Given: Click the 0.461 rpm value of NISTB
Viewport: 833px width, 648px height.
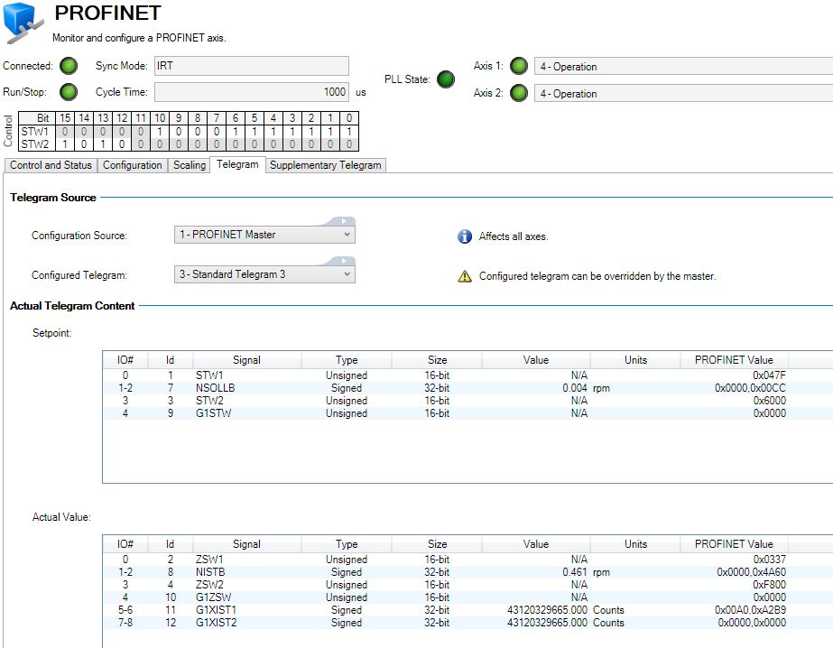Looking at the screenshot, I should coord(575,572).
